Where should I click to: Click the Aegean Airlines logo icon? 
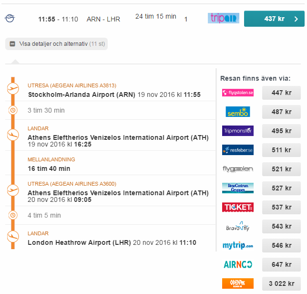(x=10, y=19)
